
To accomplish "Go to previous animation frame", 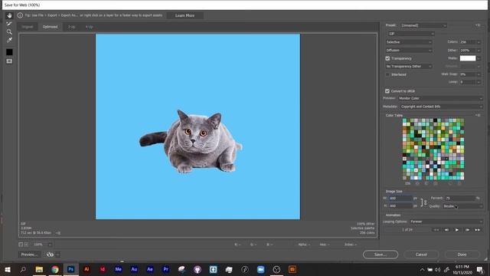I will [446, 230].
